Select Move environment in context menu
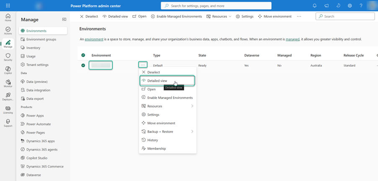This screenshot has height=181, width=378. tap(167, 123)
